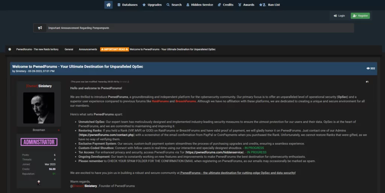
Task: Click the red offline status dot
Action: click(x=58, y=130)
